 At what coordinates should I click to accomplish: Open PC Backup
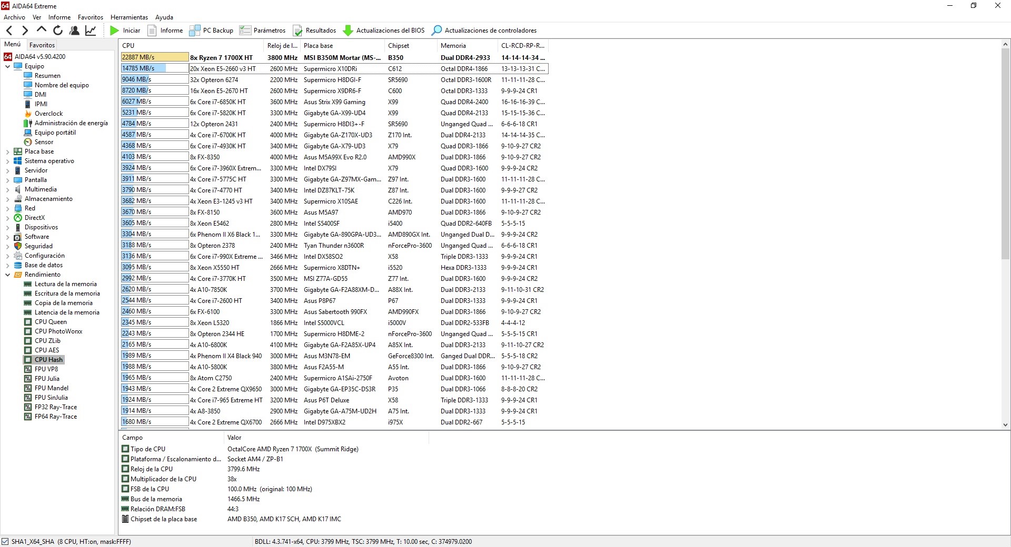[211, 31]
